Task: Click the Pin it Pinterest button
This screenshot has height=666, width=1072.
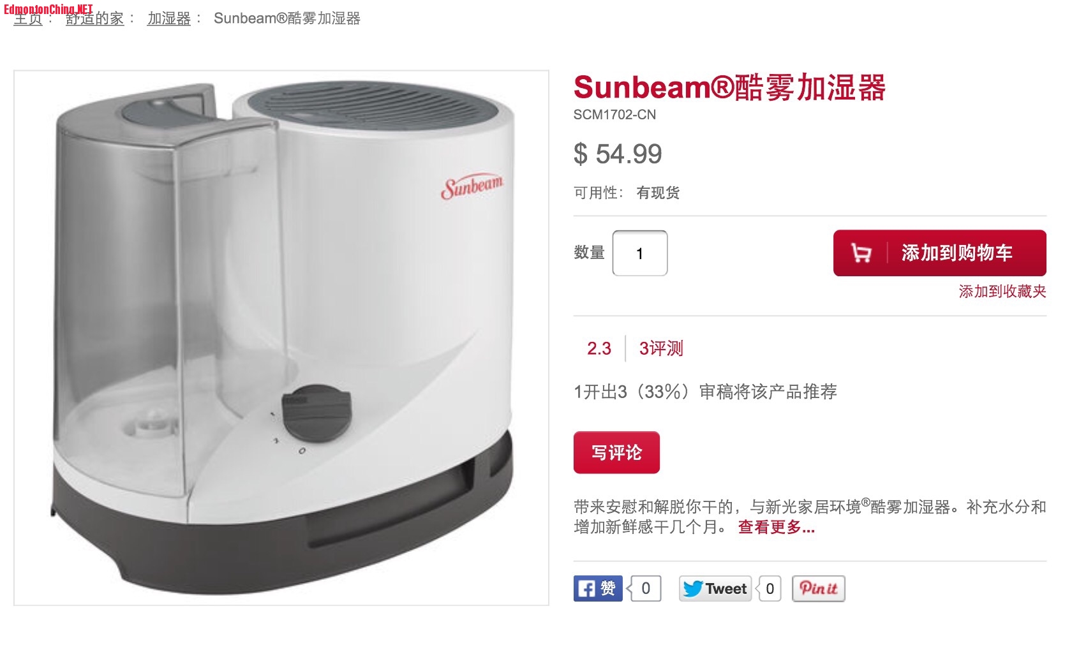Action: point(819,588)
